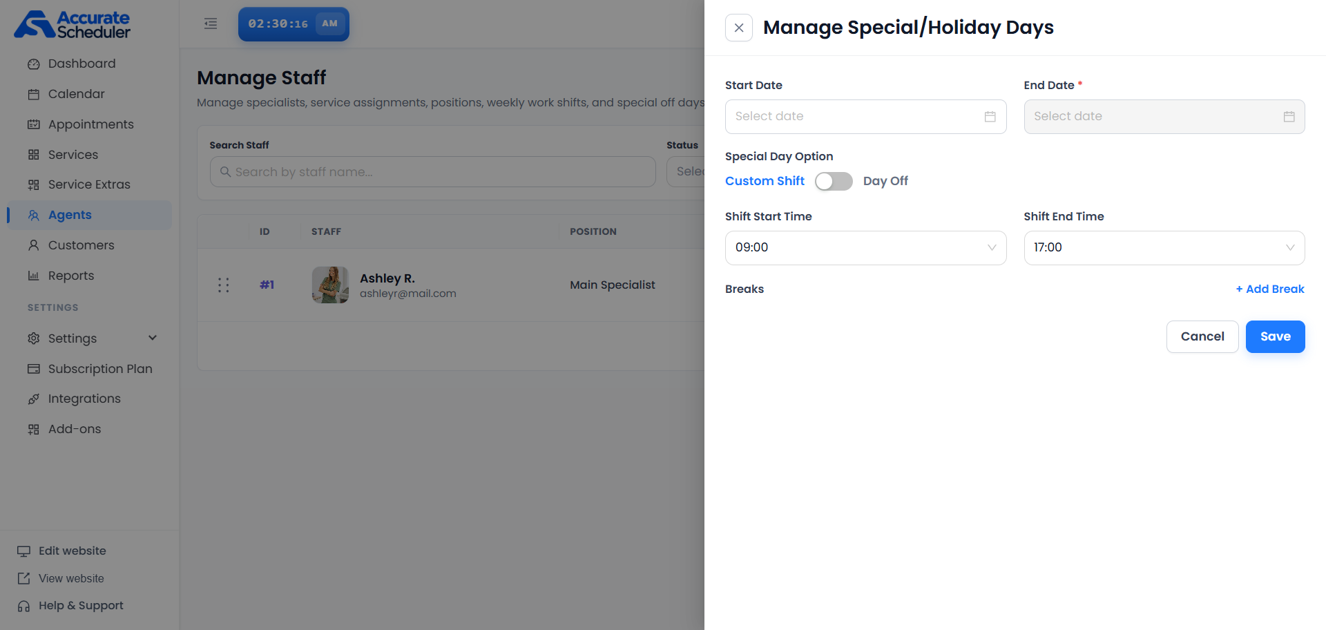Click the Search by staff name field
The image size is (1326, 630).
pos(432,171)
